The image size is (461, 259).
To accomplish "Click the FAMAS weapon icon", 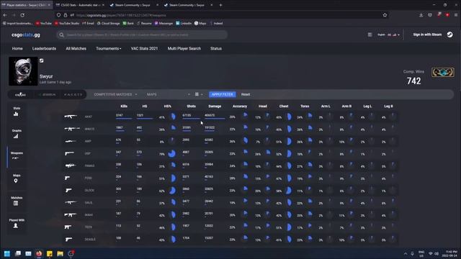I will [x=71, y=165].
